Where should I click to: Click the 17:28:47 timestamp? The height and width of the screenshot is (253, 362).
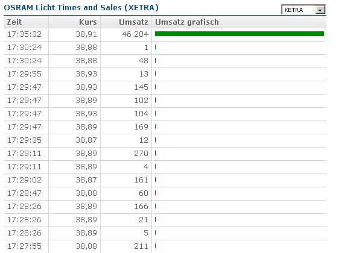[24, 193]
